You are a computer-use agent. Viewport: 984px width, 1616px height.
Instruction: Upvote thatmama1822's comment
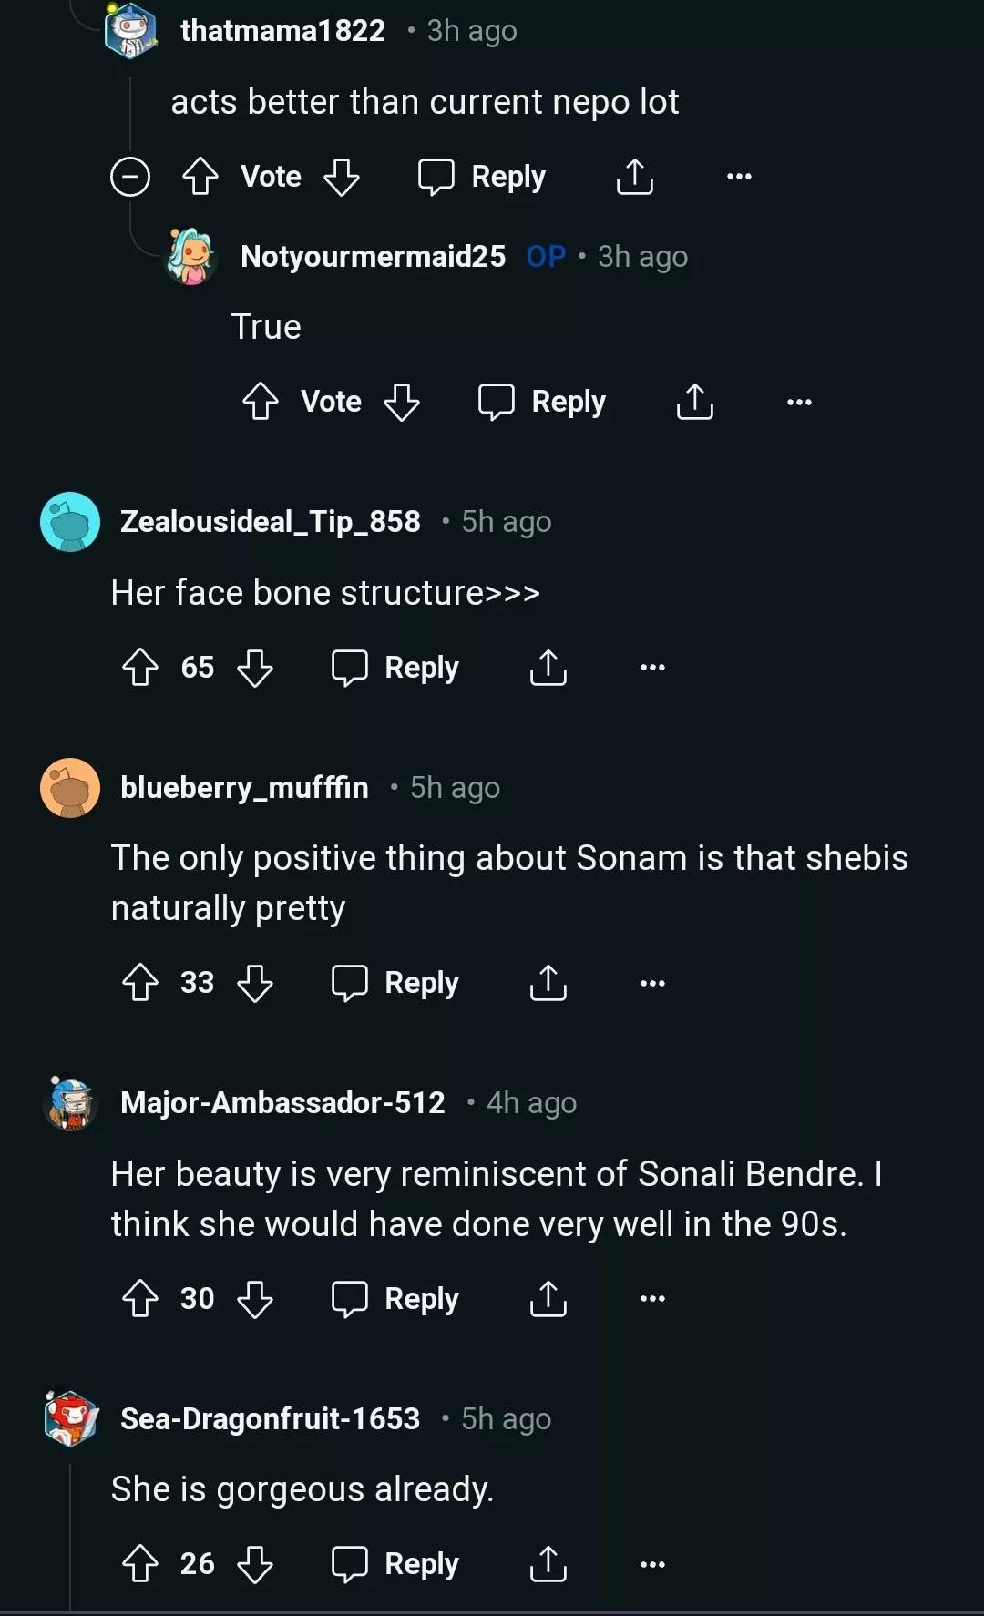200,176
